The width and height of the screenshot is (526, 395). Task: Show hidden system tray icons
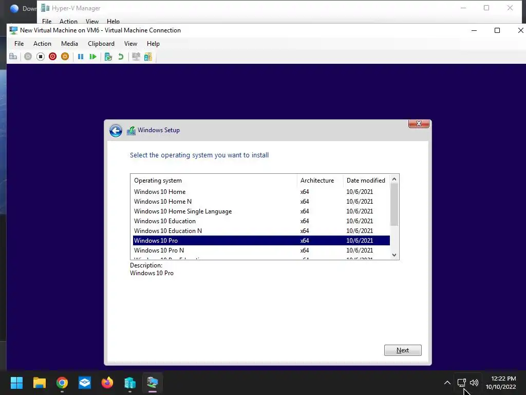coord(447,383)
